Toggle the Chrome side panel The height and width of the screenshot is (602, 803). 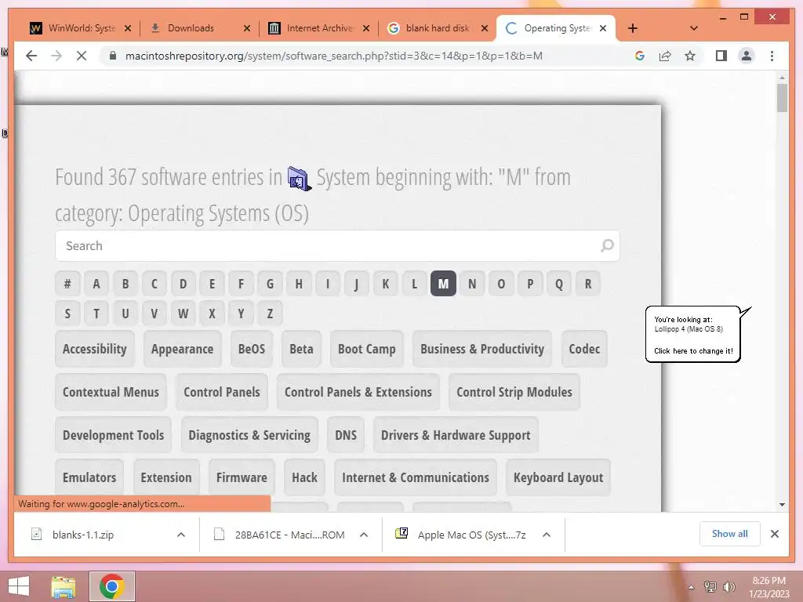(721, 56)
